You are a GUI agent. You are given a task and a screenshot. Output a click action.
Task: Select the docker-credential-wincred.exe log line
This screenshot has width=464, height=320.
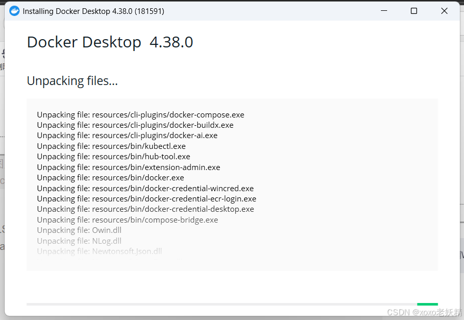coord(146,188)
